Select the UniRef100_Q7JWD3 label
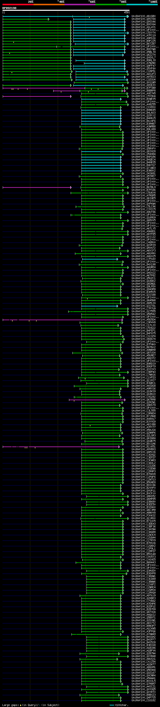Screen dimensions: 160x707 click(x=143, y=168)
